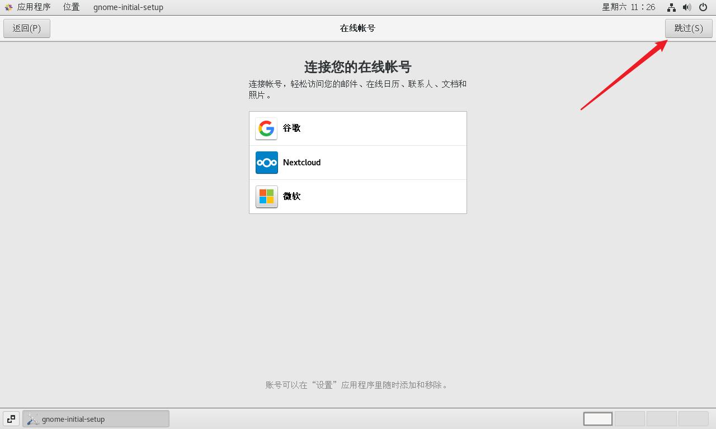The width and height of the screenshot is (716, 429).
Task: Click the Microsoft logo icon
Action: pos(266,197)
